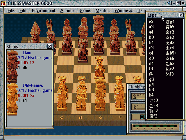Open the File menu
186x140 pixels.
point(11,10)
